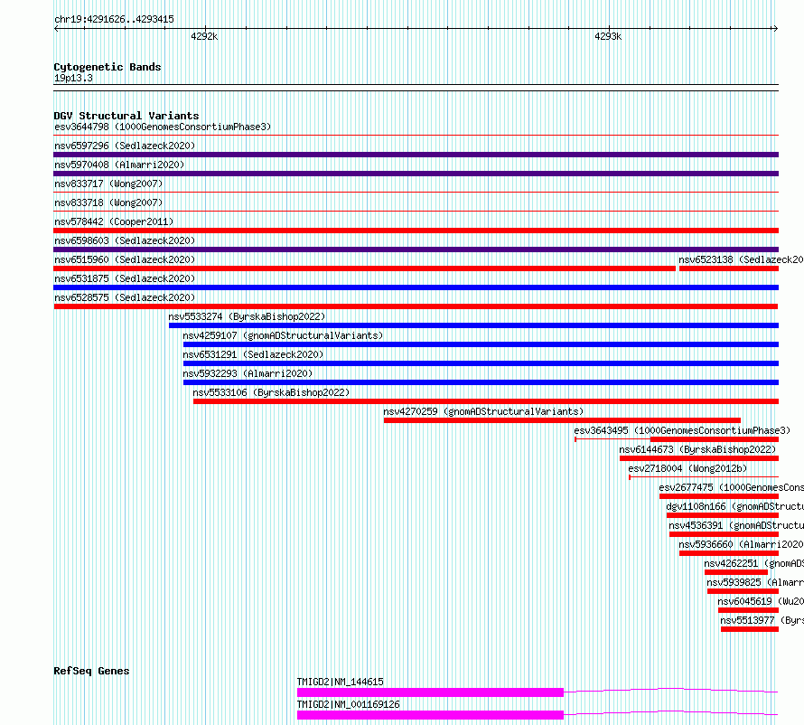The width and height of the screenshot is (804, 725).
Task: Click the Cytogenetic Bands track heading
Action: tap(108, 67)
